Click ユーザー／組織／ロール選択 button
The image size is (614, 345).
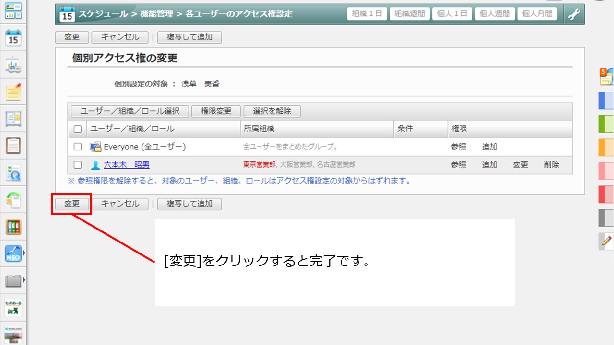pos(130,111)
